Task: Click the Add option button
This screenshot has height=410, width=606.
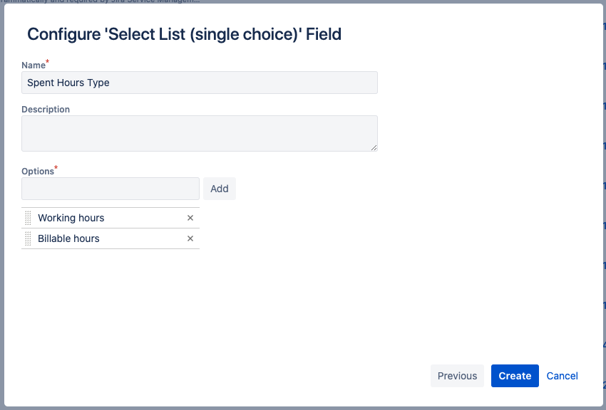Action: (x=220, y=189)
